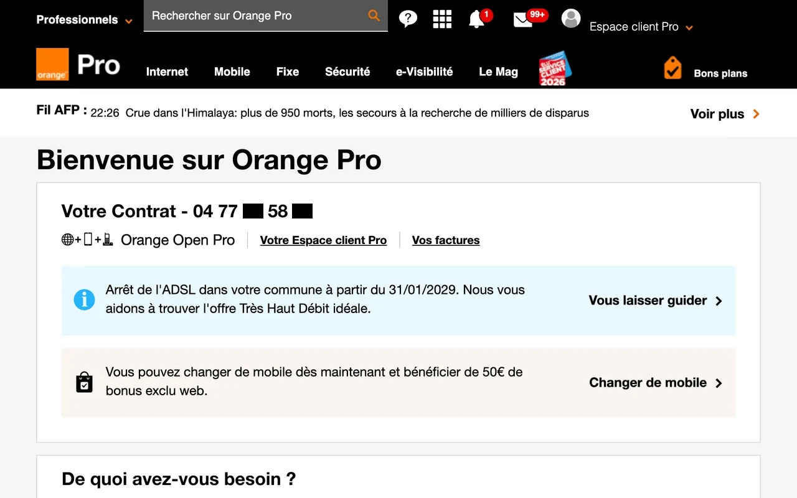Click chevron next to Vous laisser guider
The image size is (797, 498).
(x=719, y=301)
